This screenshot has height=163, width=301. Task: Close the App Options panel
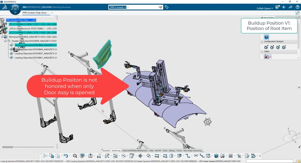(x=299, y=17)
